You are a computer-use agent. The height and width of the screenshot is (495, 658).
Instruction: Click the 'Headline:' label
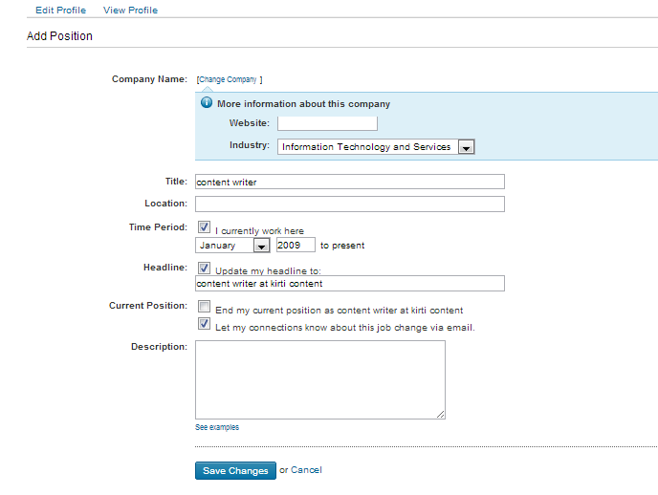tap(165, 268)
